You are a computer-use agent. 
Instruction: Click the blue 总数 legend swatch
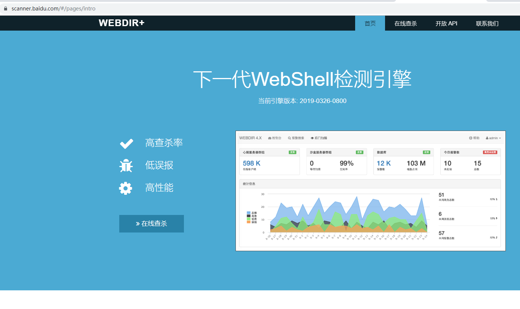pyautogui.click(x=249, y=213)
